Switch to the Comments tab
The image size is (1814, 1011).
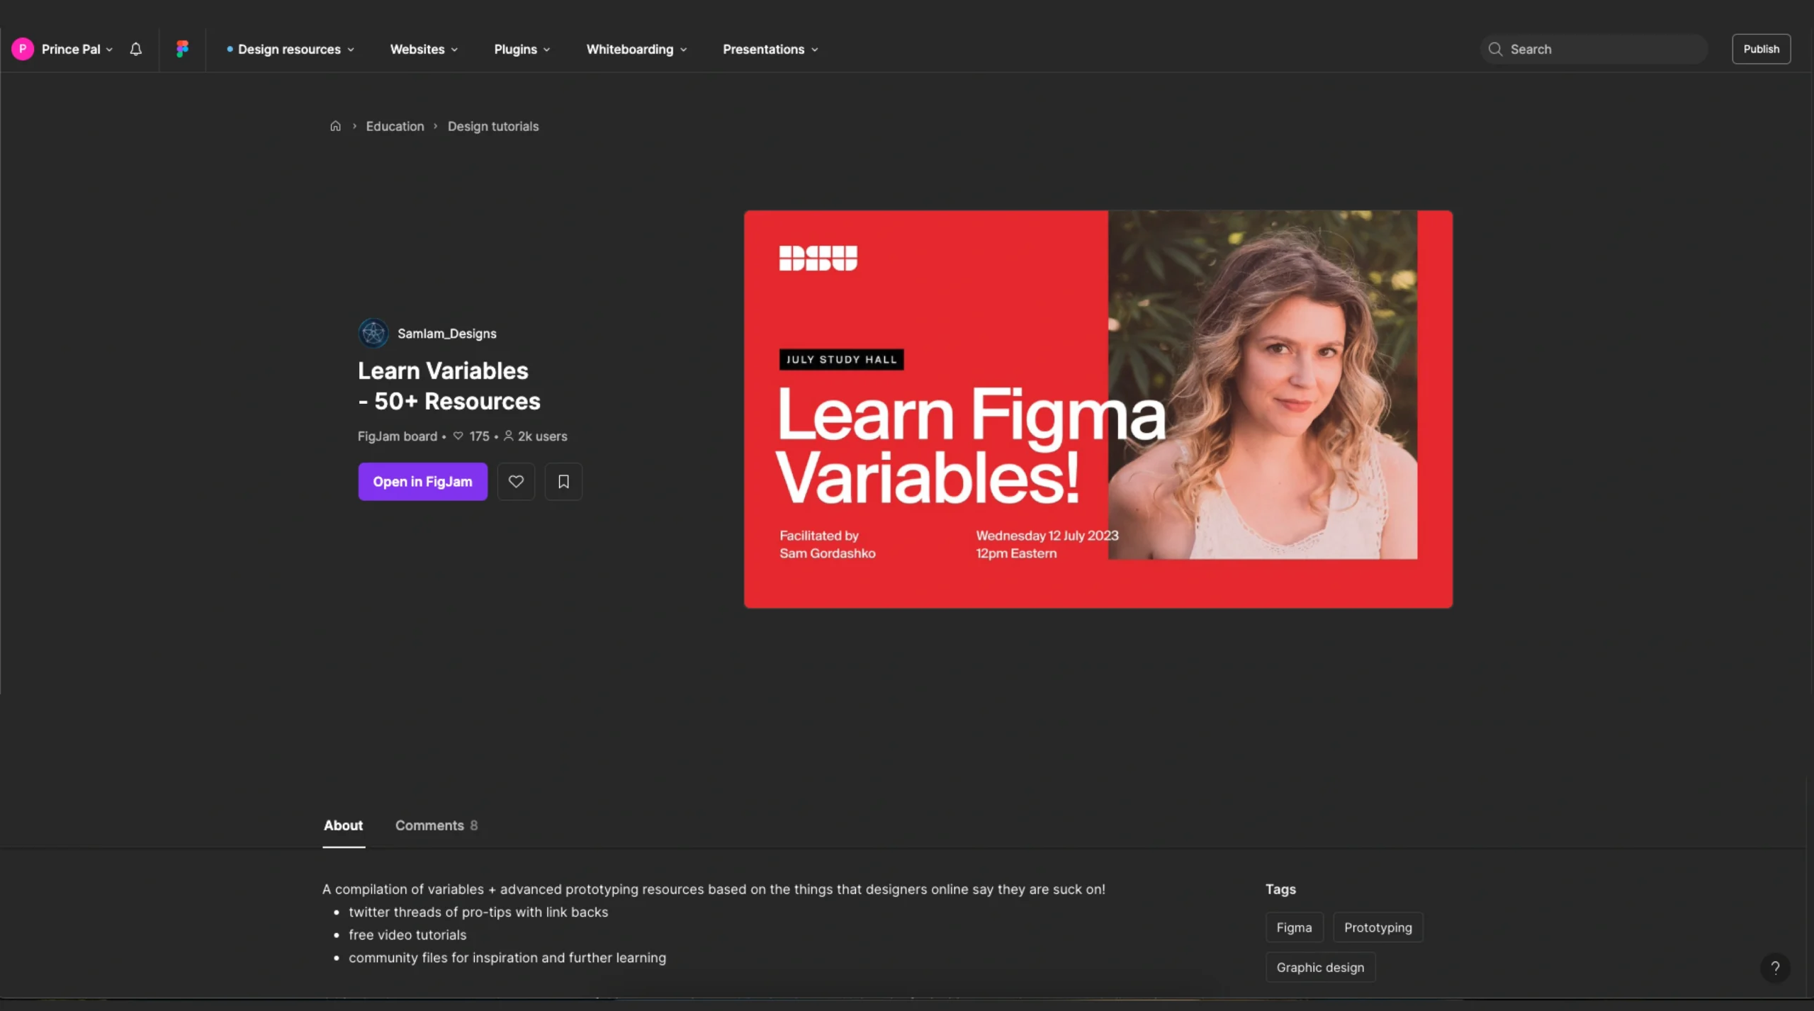[x=436, y=825]
